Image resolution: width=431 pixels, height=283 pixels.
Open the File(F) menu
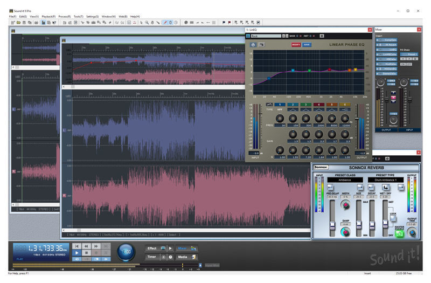12,17
